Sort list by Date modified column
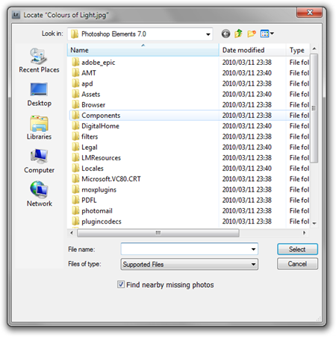Screen dimensions: 336x337 click(252, 50)
